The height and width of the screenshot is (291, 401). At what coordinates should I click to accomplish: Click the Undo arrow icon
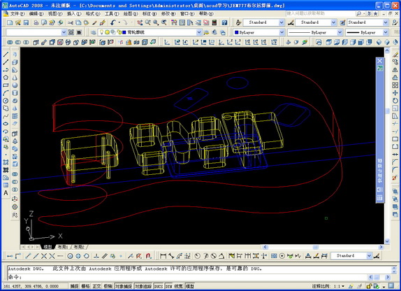[x=113, y=22]
